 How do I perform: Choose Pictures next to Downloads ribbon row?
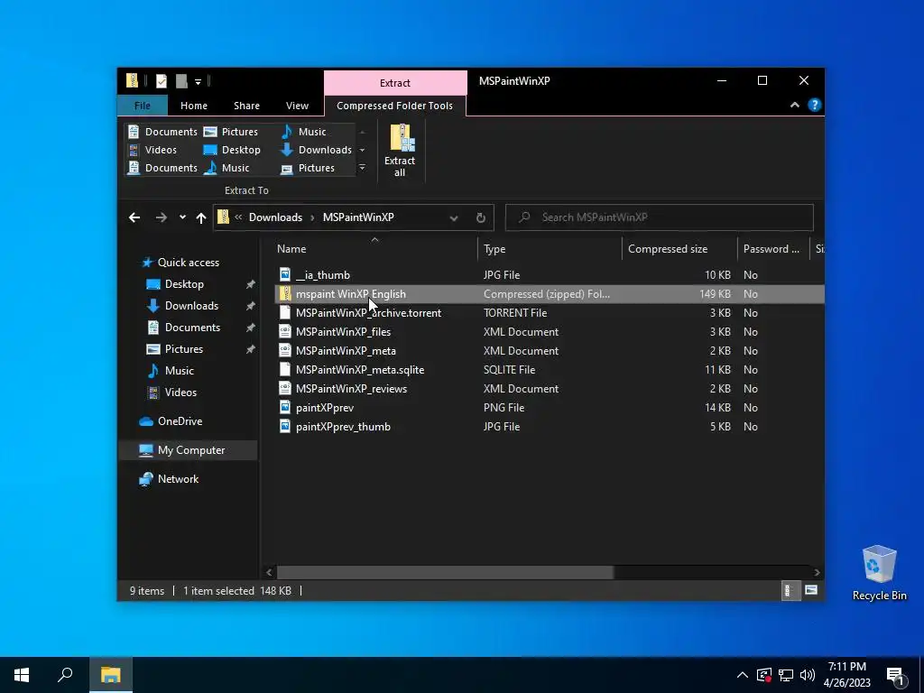(309, 168)
